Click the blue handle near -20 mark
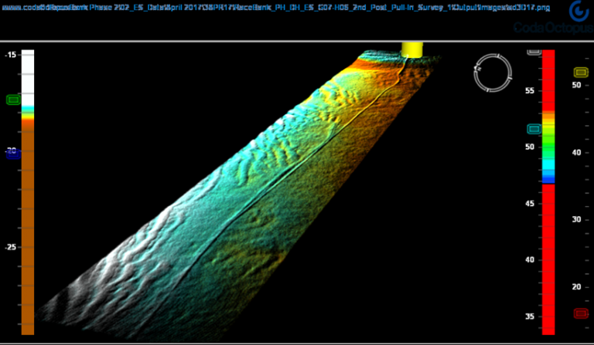 tap(12, 154)
